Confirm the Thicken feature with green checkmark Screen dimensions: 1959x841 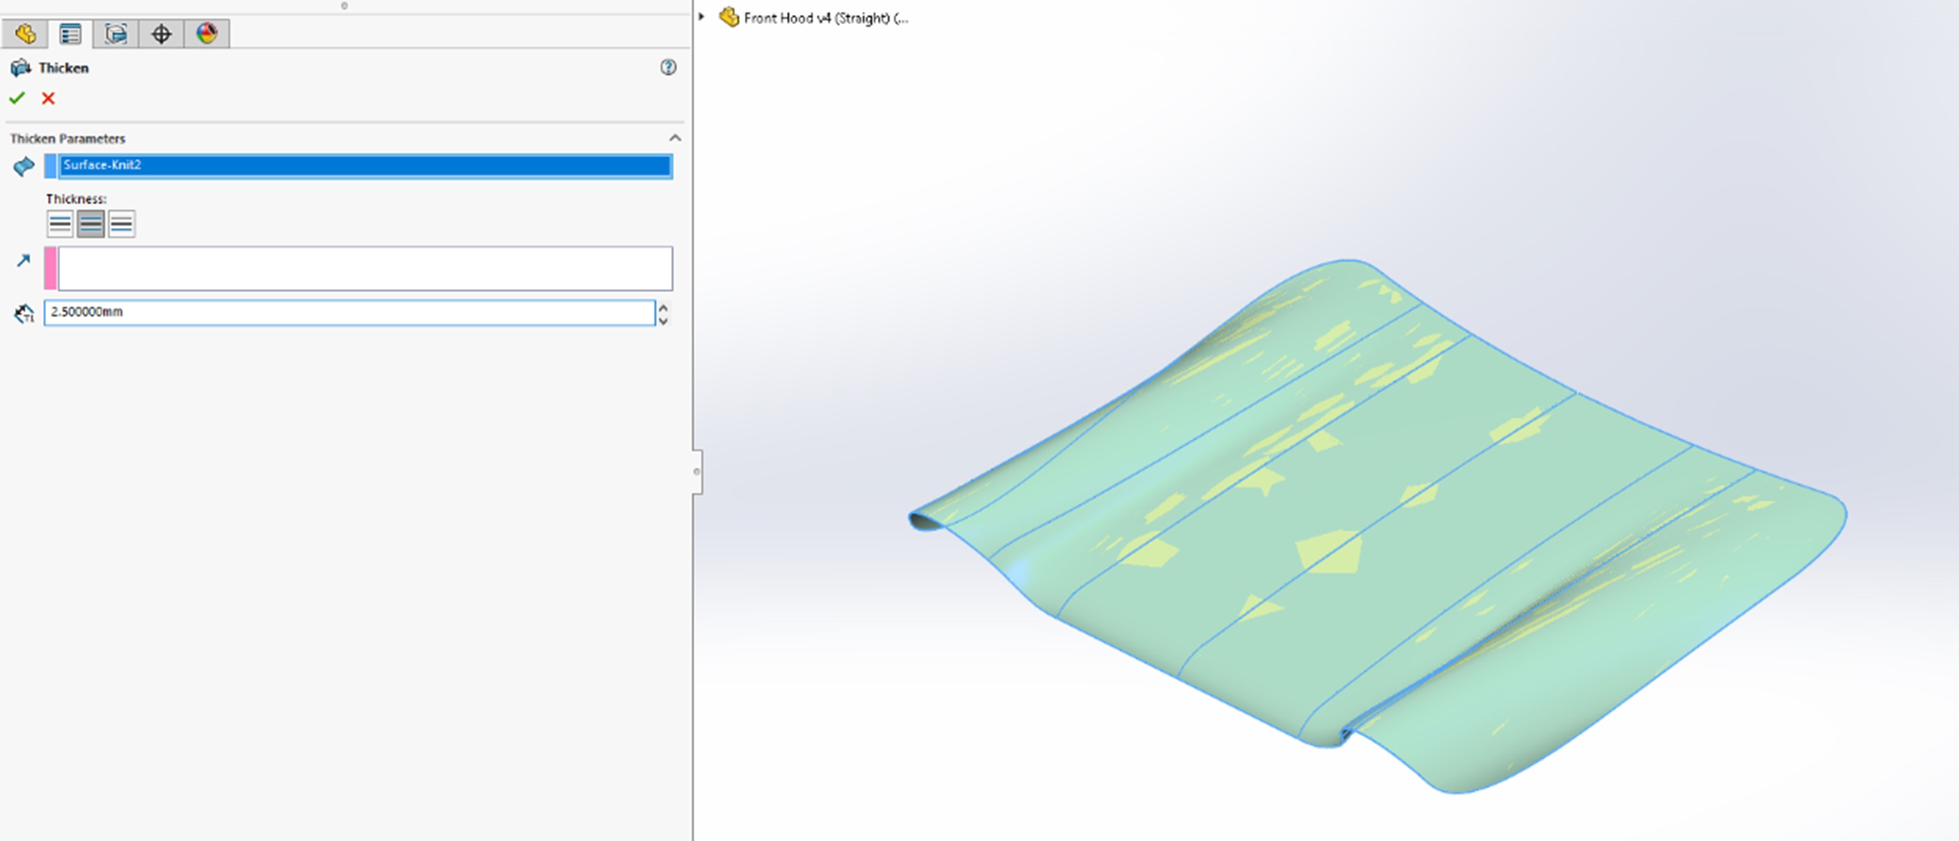(17, 98)
